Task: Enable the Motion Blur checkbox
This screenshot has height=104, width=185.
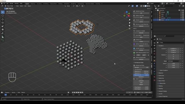Action: click(x=159, y=83)
